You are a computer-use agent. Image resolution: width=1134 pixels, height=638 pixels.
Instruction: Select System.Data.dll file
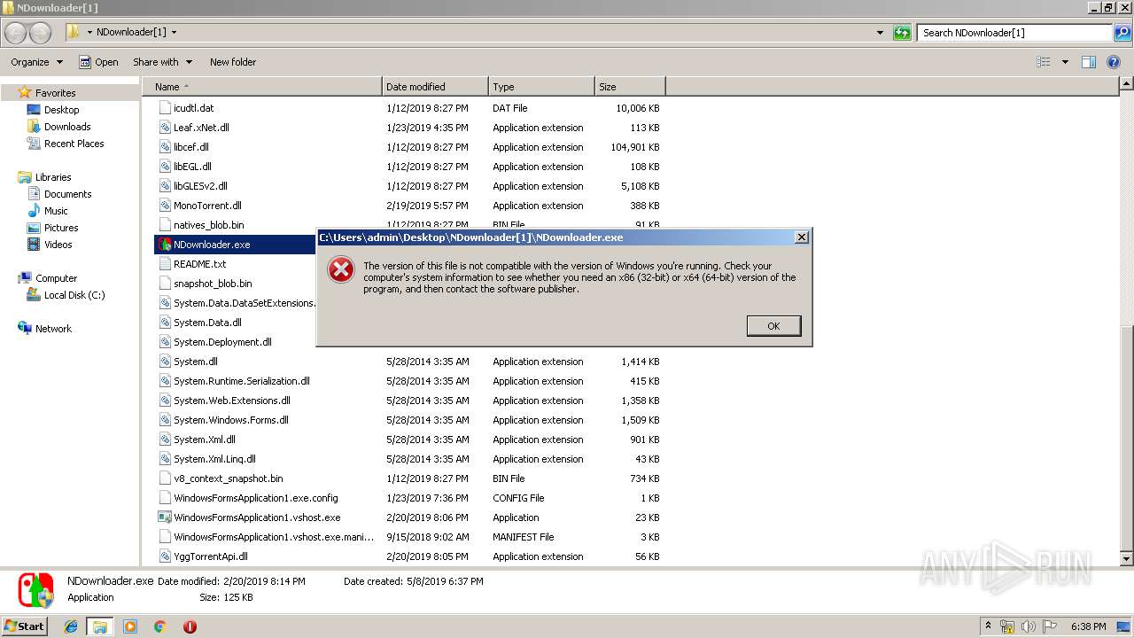pos(207,323)
